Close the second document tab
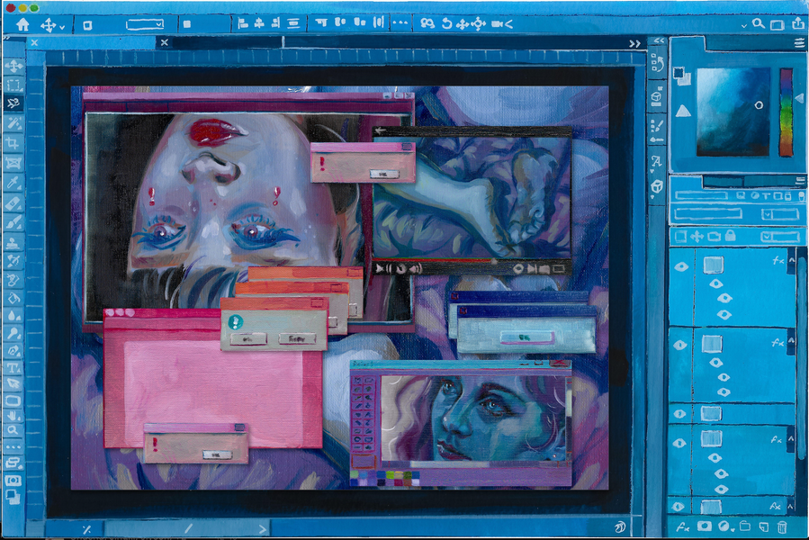The width and height of the screenshot is (809, 540). coord(164,42)
